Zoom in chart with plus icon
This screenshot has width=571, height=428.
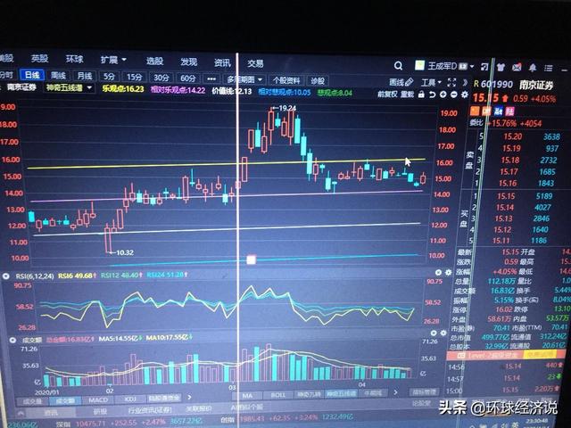coord(443,95)
